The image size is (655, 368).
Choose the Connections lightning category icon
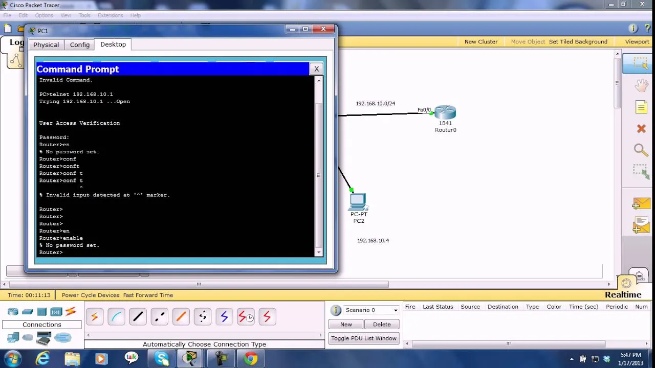click(x=71, y=312)
